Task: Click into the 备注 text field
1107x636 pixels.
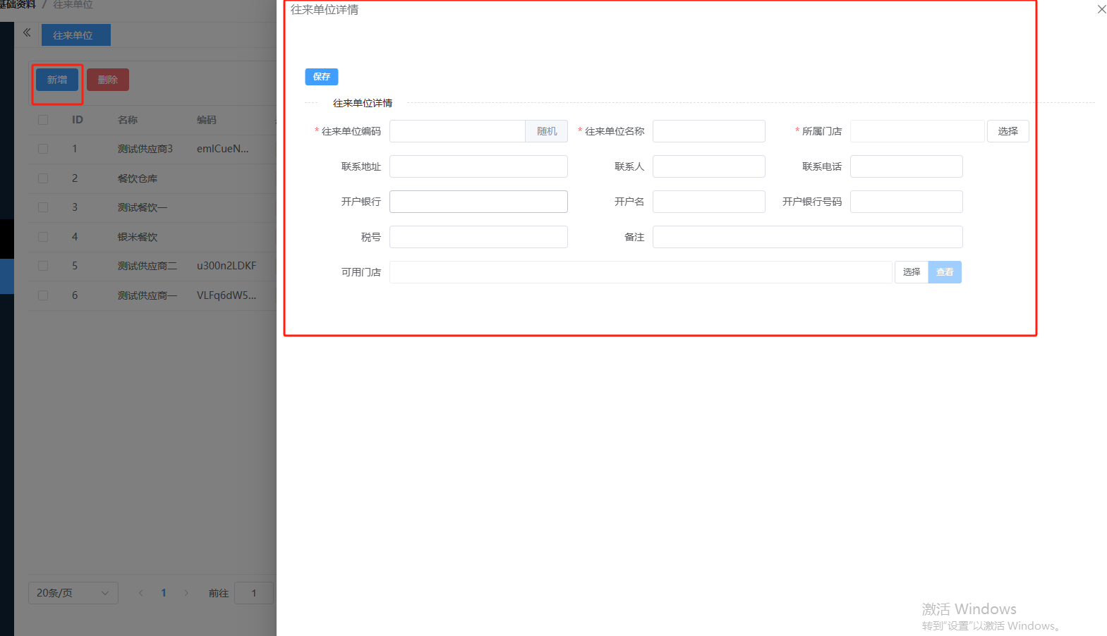Action: pos(807,237)
